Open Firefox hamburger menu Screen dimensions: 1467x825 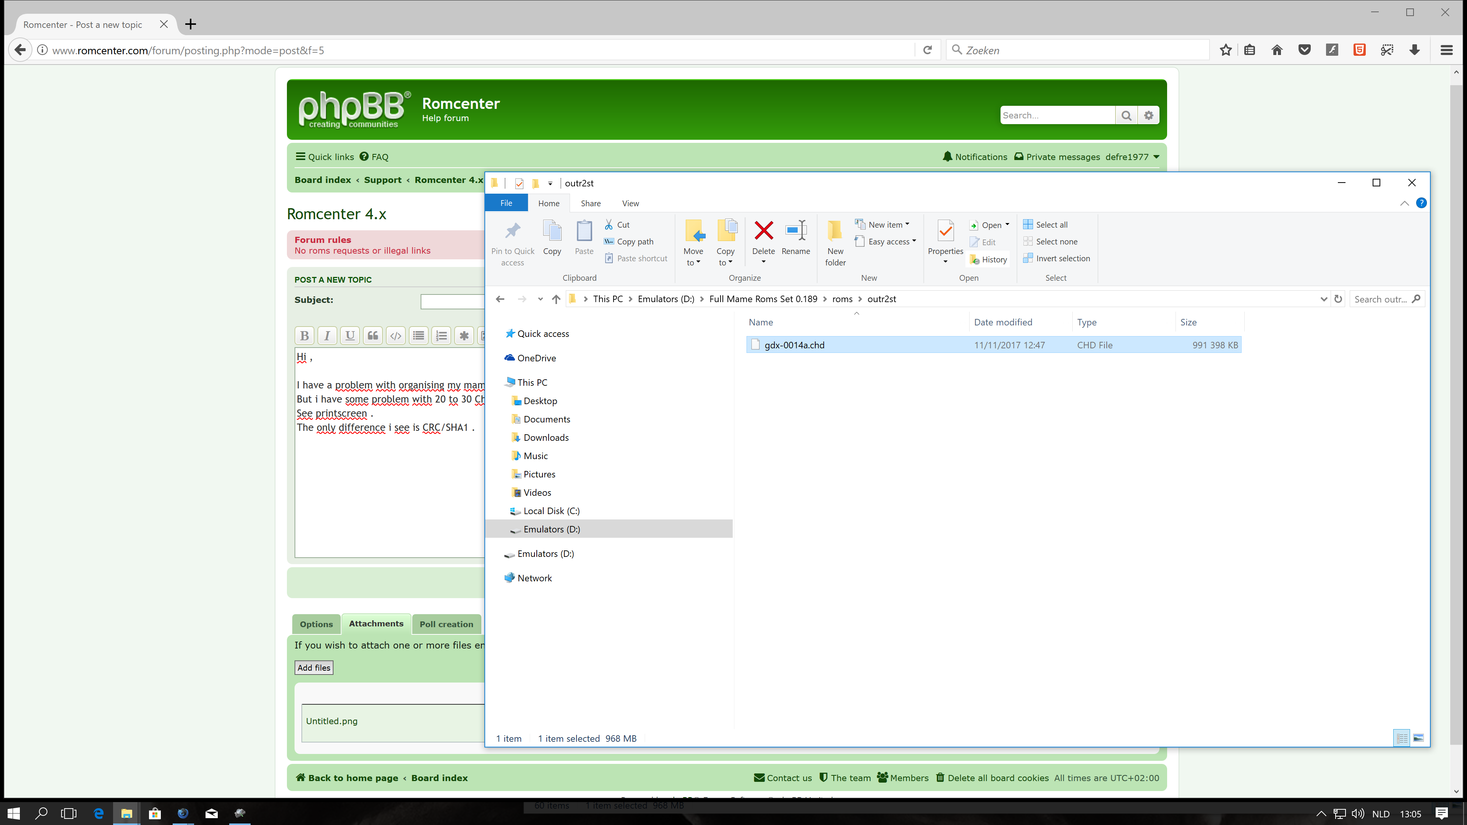pyautogui.click(x=1446, y=50)
